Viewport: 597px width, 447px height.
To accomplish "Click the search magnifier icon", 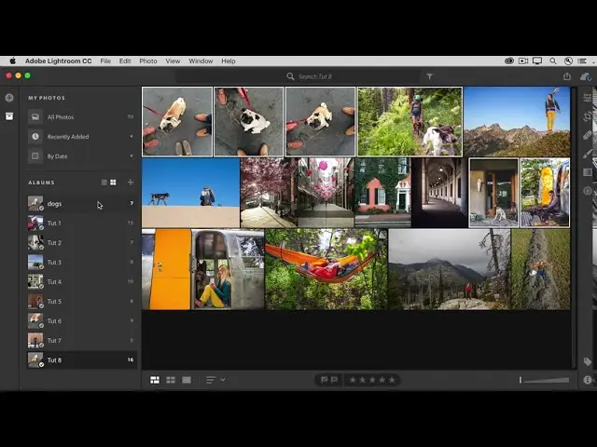I will [x=290, y=76].
